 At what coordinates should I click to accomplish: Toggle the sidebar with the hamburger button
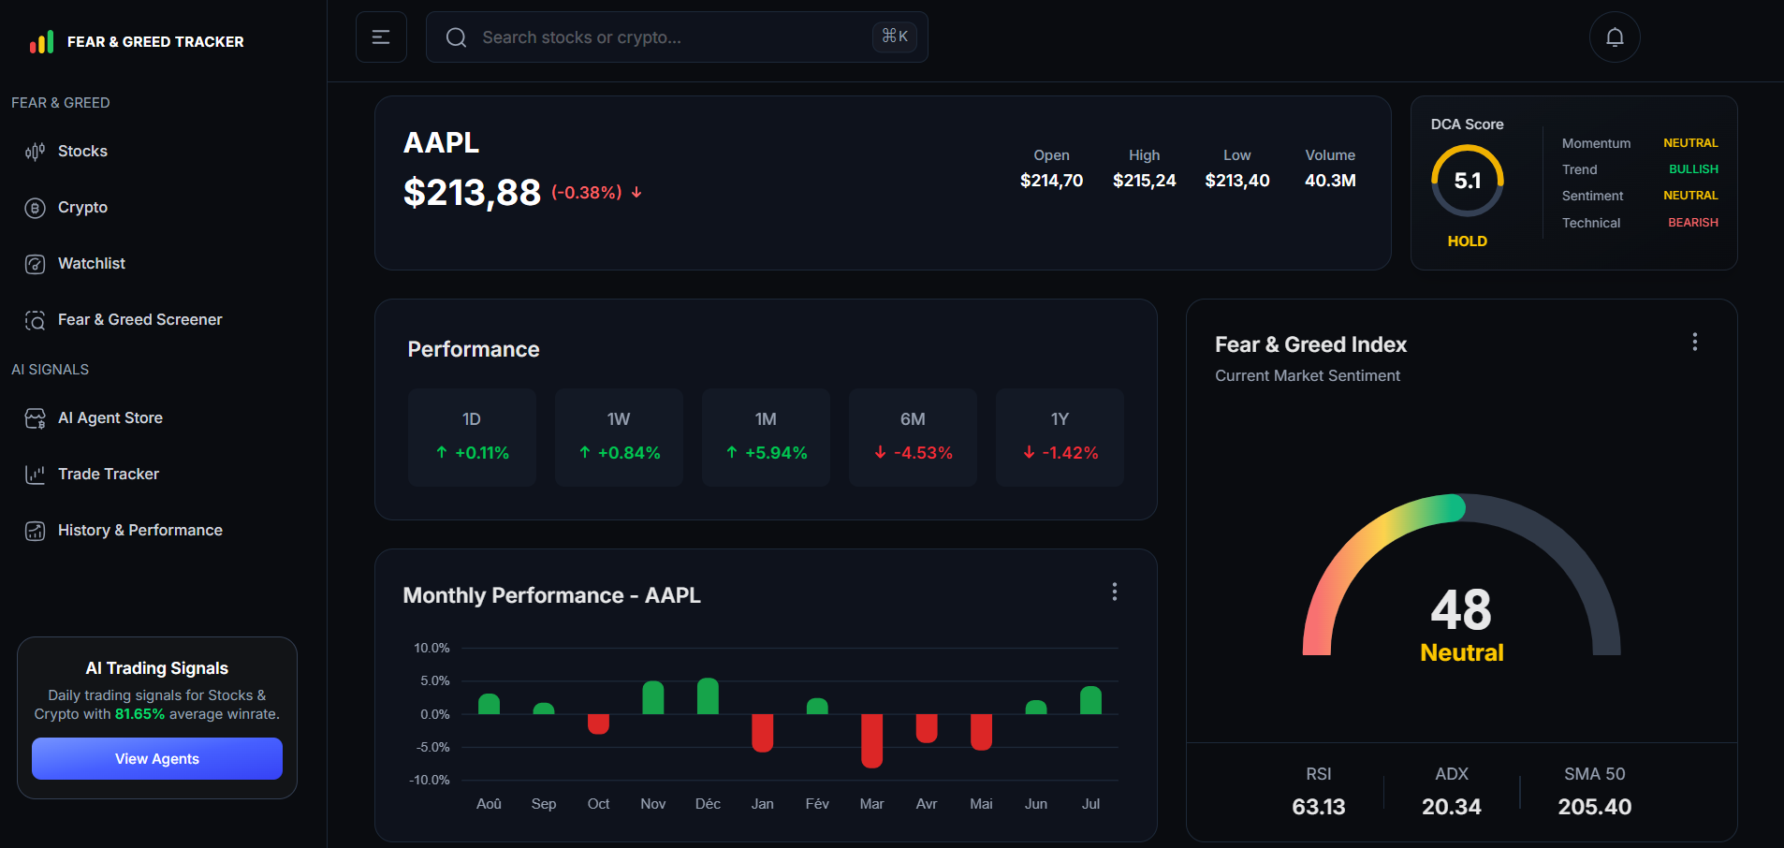[x=381, y=37]
